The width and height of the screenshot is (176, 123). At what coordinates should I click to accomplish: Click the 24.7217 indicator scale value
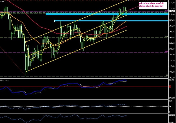[172, 98]
